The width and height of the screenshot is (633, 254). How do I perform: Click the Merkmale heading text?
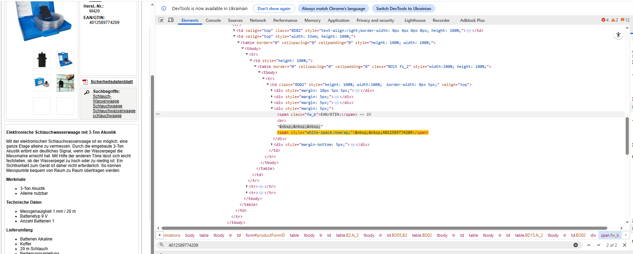[x=16, y=179]
